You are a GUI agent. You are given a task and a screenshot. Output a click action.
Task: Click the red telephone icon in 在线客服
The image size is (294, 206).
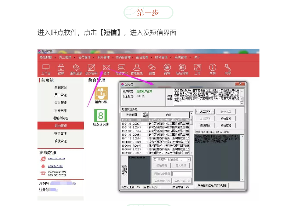(x=43, y=173)
